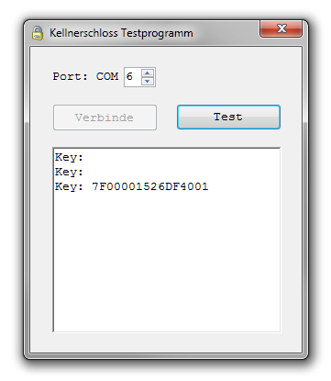Click the padlock icon in the title bar

point(38,33)
